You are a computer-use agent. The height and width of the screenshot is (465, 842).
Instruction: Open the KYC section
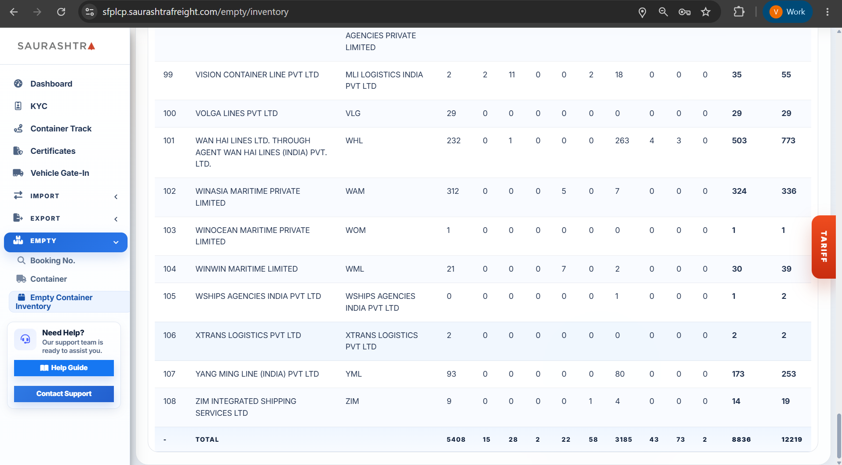39,106
